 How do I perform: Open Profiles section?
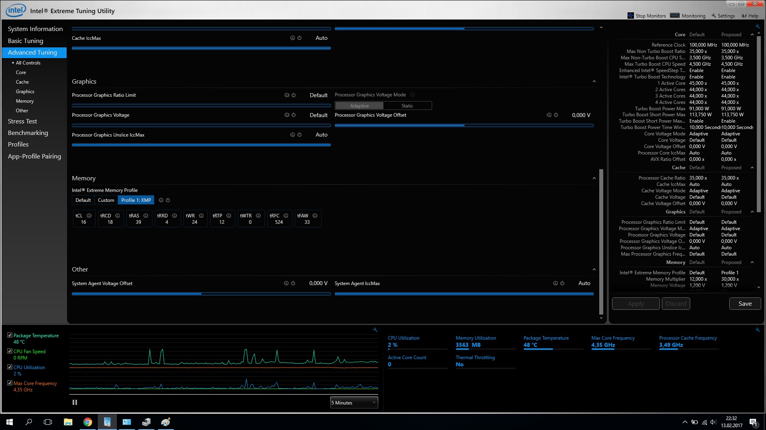click(18, 145)
